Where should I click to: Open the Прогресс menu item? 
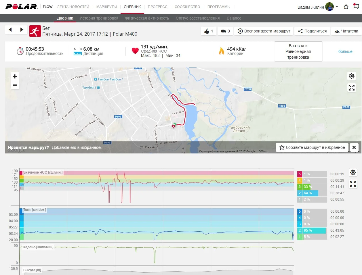[x=157, y=7]
